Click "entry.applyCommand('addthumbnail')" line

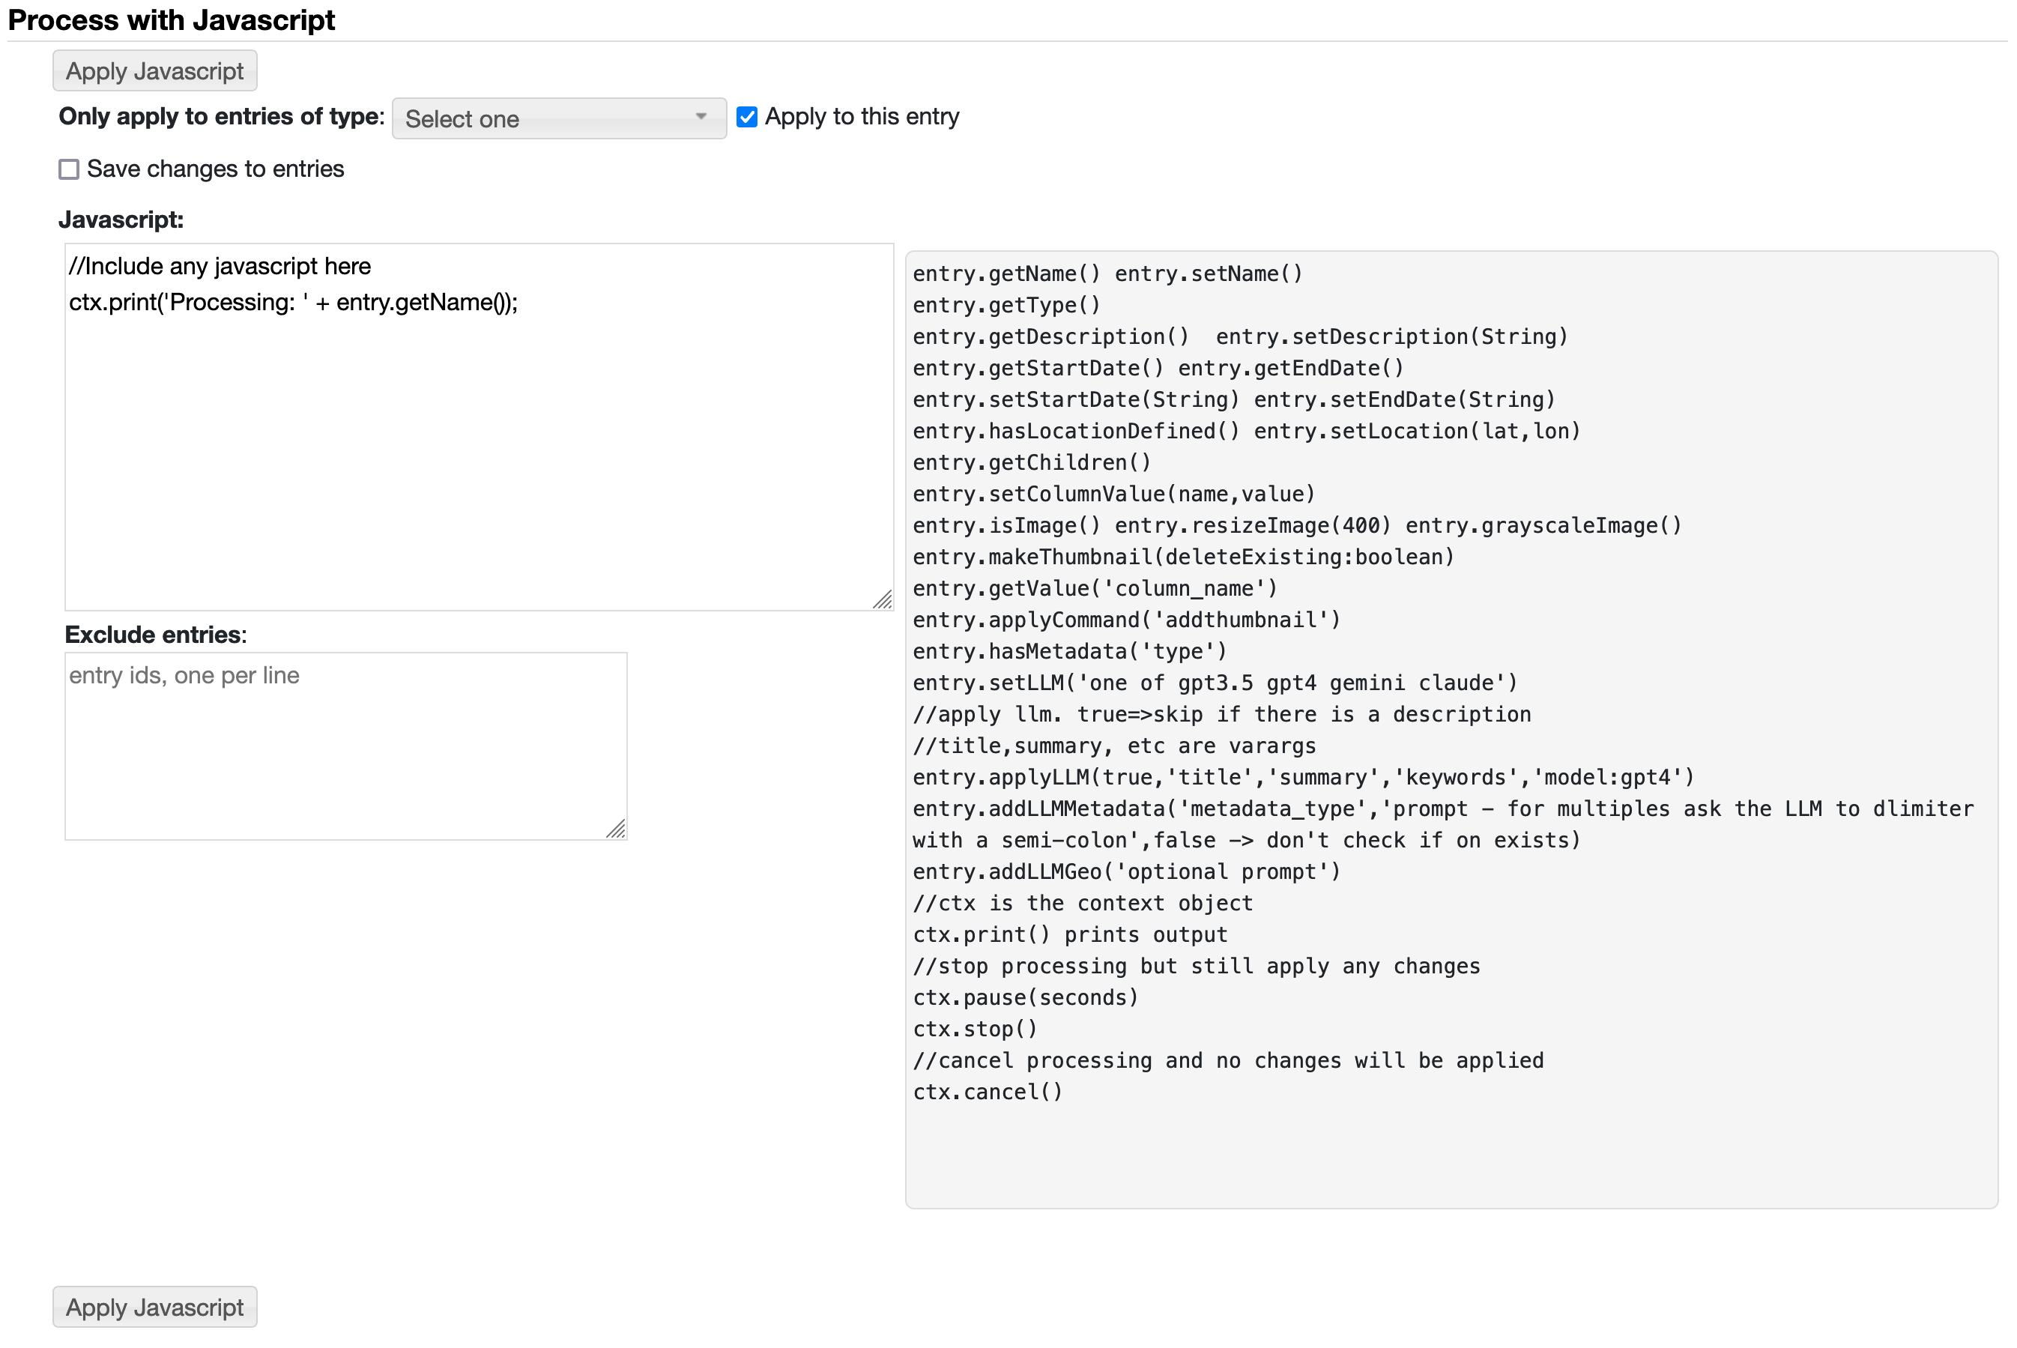[1127, 620]
